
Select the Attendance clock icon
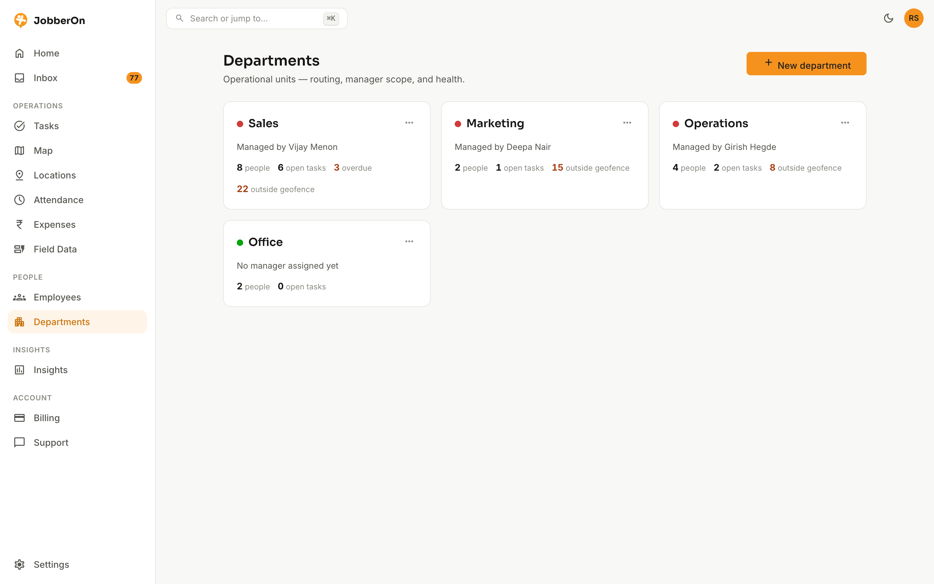pyautogui.click(x=19, y=200)
